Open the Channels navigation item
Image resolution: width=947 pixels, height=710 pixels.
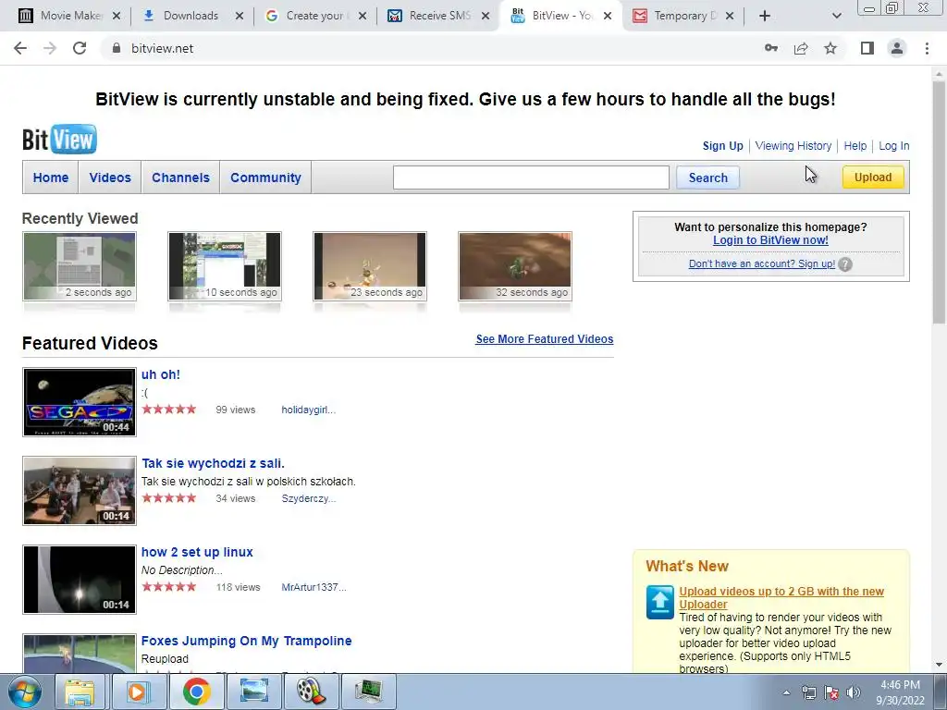(x=180, y=177)
